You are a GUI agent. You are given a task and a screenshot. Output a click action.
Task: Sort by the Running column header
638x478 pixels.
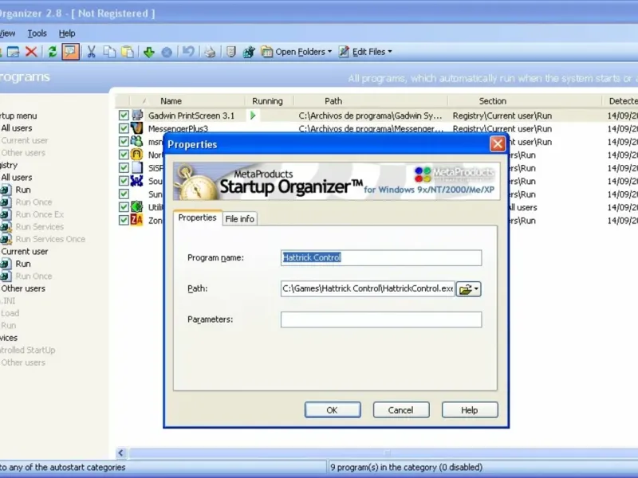point(267,101)
